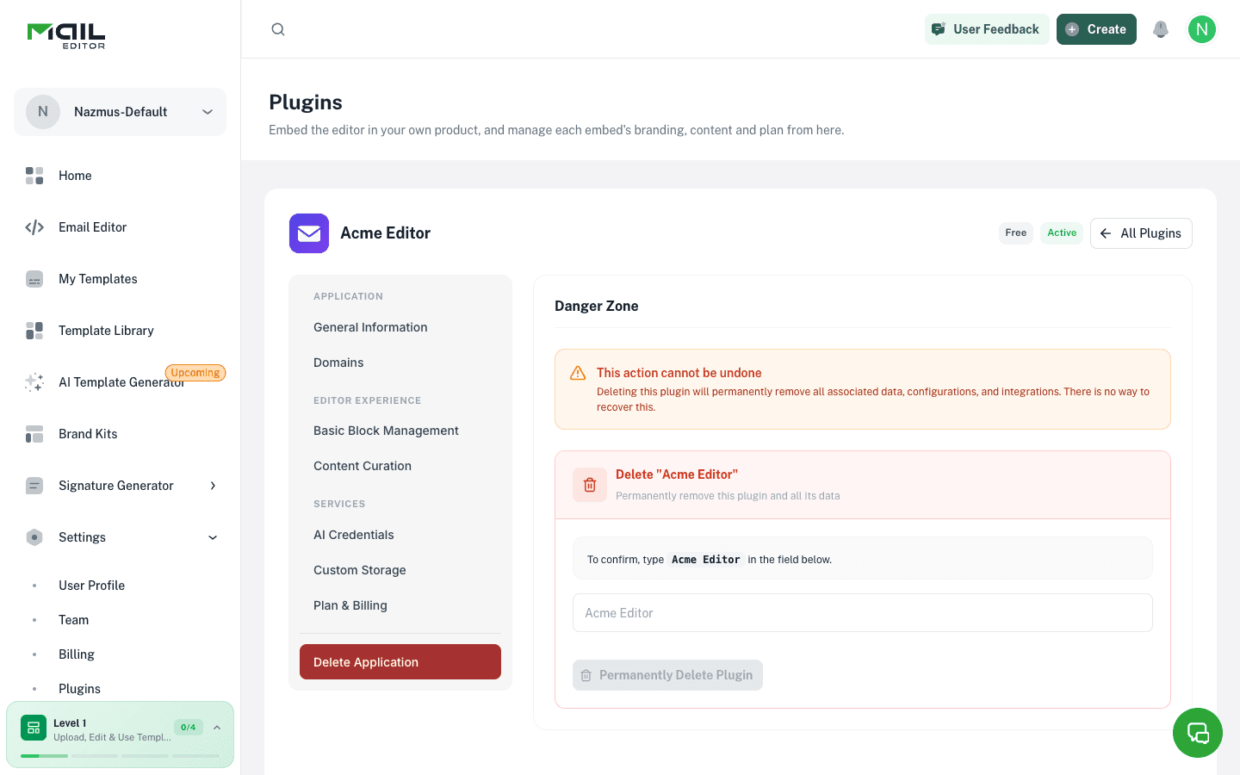Image resolution: width=1240 pixels, height=775 pixels.
Task: Click the Brand Kits icon
Action: [34, 434]
